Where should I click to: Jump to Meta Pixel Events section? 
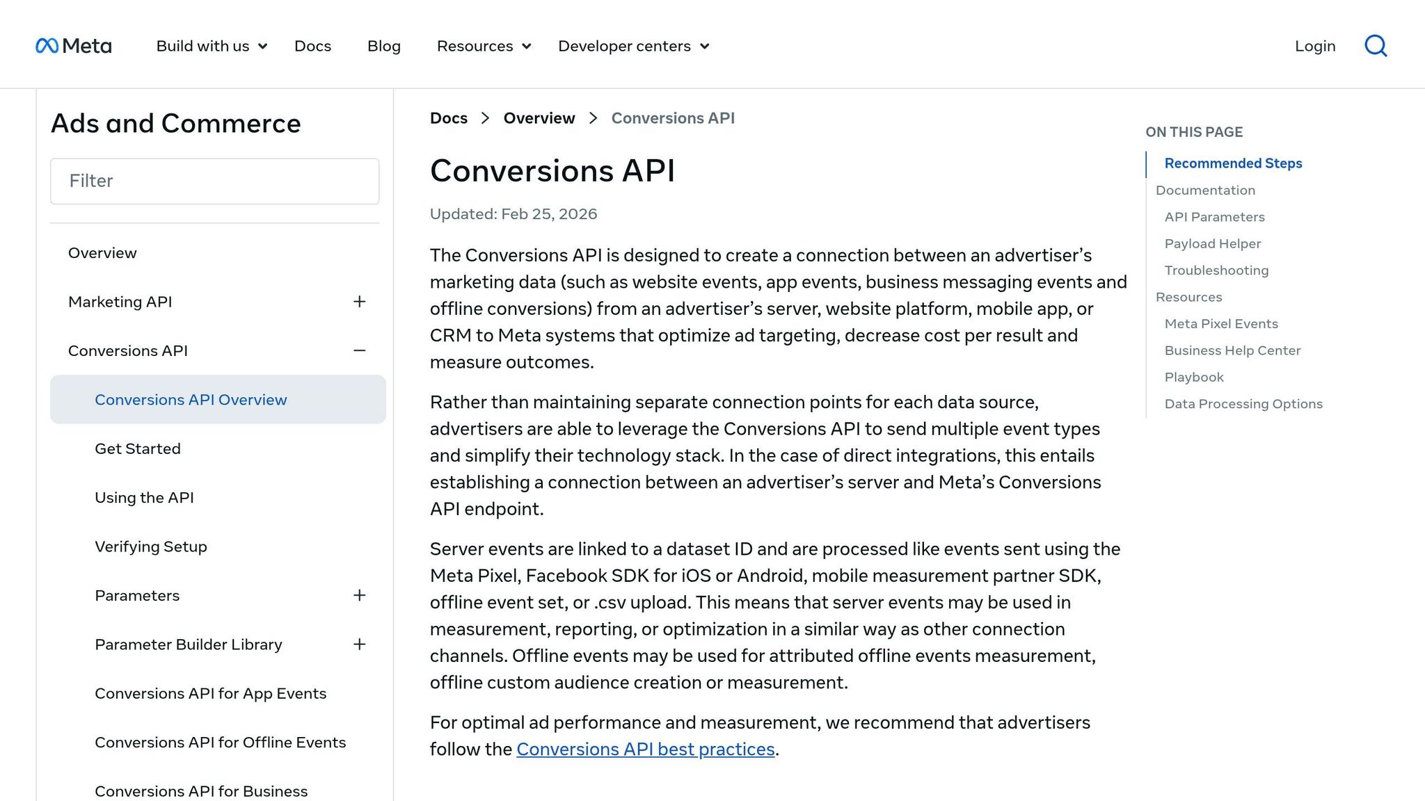pos(1221,324)
